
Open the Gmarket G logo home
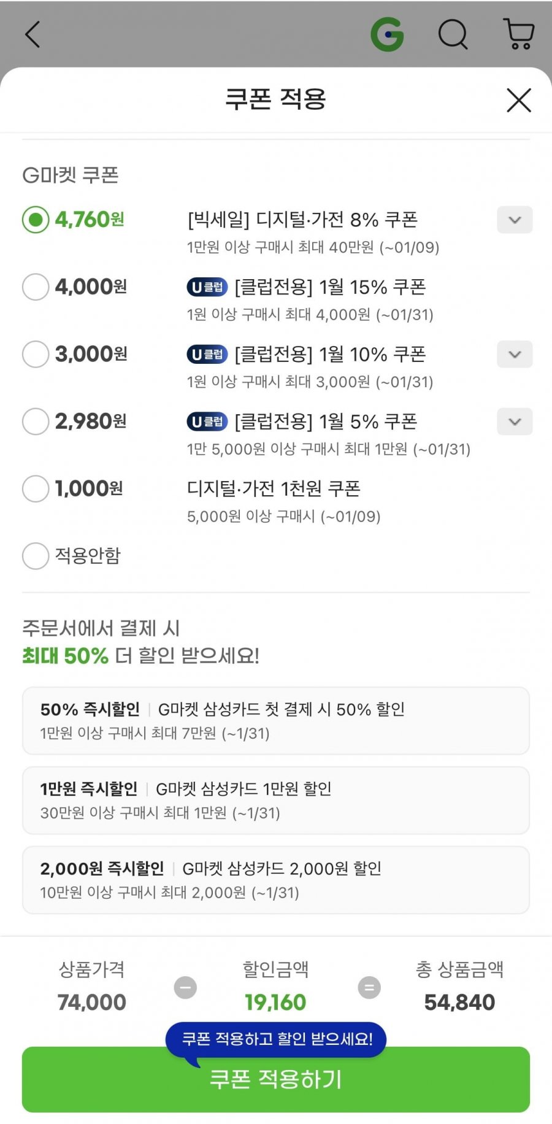(x=388, y=34)
